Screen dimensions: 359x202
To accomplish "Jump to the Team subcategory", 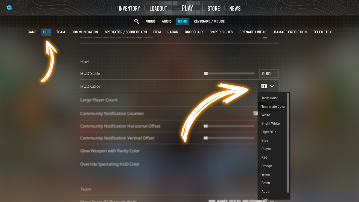I will pyautogui.click(x=60, y=32).
